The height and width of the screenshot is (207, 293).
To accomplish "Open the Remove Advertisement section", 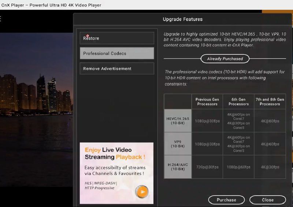I will [x=117, y=69].
